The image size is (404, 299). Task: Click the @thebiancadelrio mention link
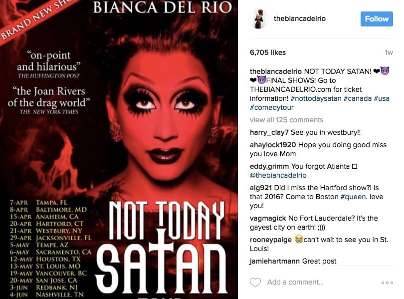278,175
